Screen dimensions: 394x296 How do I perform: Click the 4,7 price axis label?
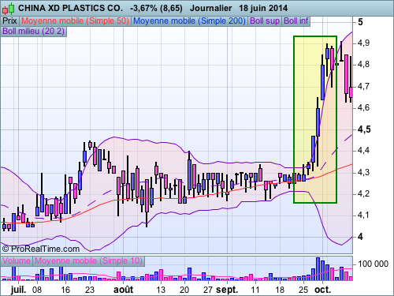(x=364, y=86)
